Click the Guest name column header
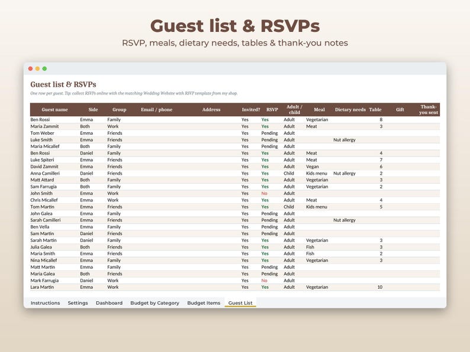 coord(54,109)
